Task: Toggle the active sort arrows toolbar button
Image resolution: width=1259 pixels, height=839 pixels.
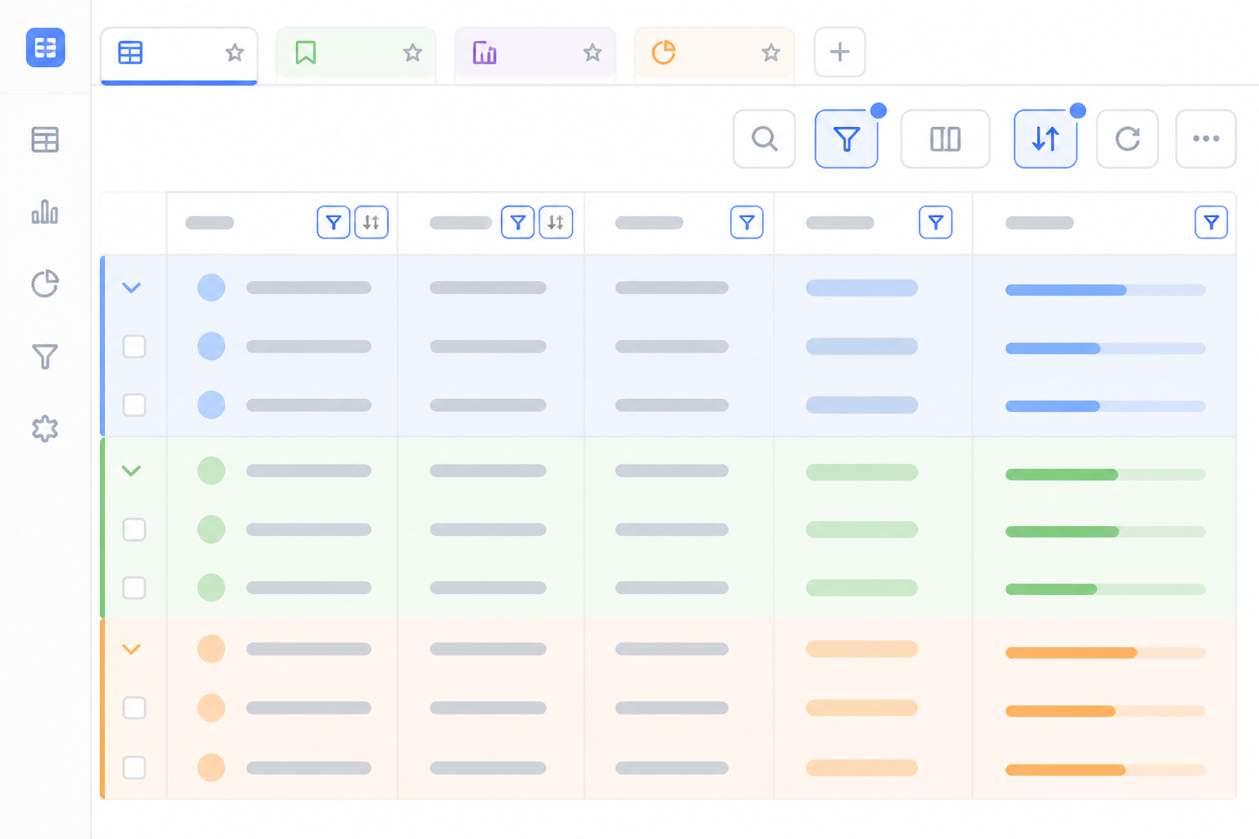Action: coord(1045,138)
